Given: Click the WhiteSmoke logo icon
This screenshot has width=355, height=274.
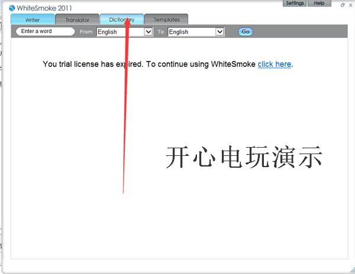Looking at the screenshot, I should [x=12, y=8].
